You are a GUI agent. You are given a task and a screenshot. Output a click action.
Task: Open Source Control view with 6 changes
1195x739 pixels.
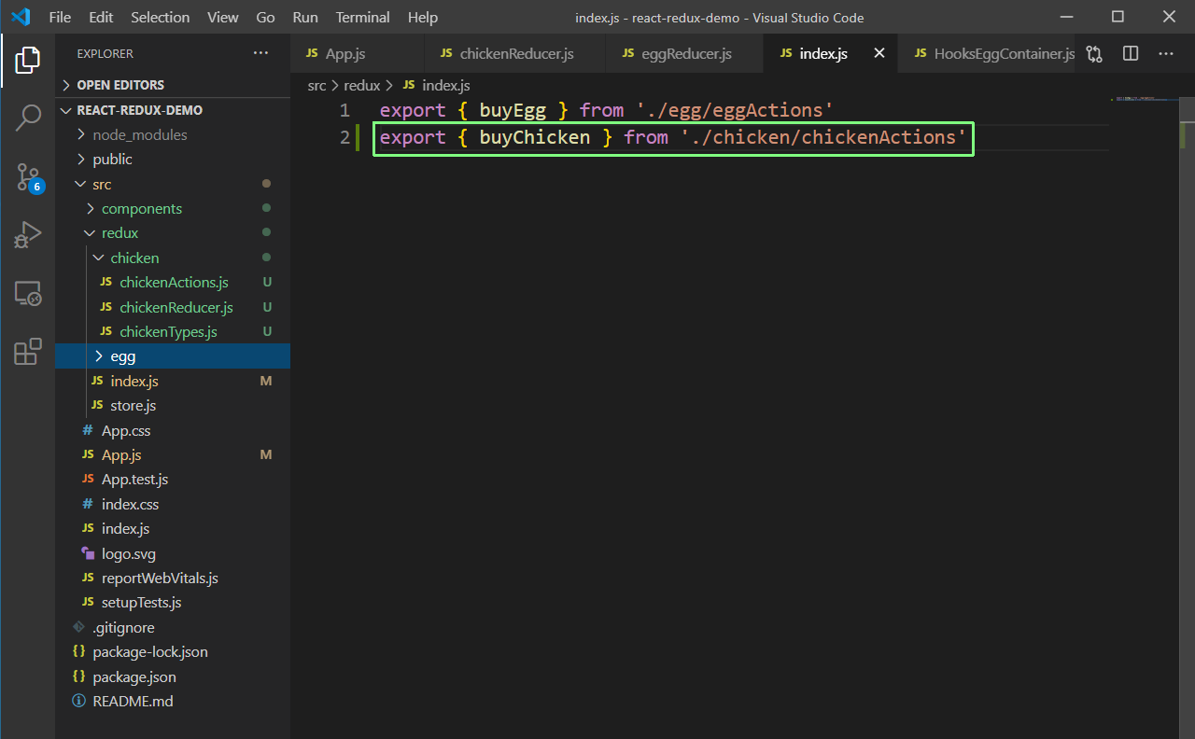(x=27, y=177)
